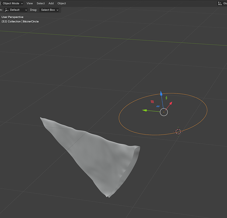Open the Object menu
This screenshot has width=227, height=218.
coord(62,3)
